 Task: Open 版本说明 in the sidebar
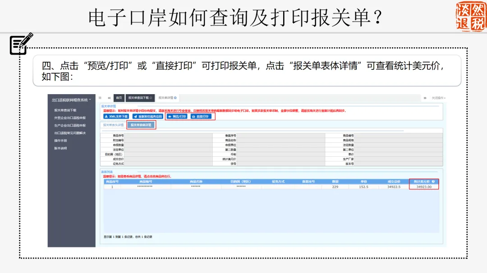tap(60, 148)
